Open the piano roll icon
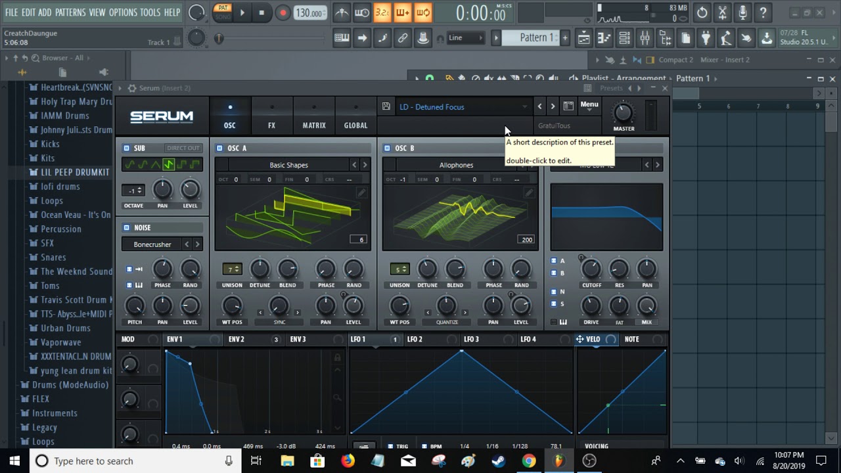This screenshot has height=473, width=841. [x=604, y=38]
